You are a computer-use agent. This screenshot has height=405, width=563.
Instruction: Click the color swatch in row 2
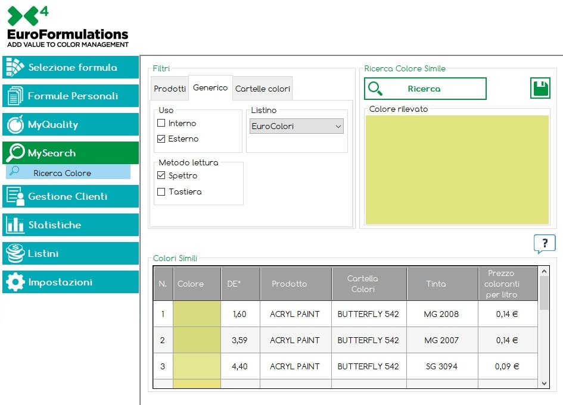point(197,340)
